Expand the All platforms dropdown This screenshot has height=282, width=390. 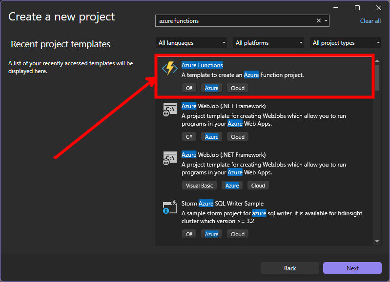(x=268, y=43)
